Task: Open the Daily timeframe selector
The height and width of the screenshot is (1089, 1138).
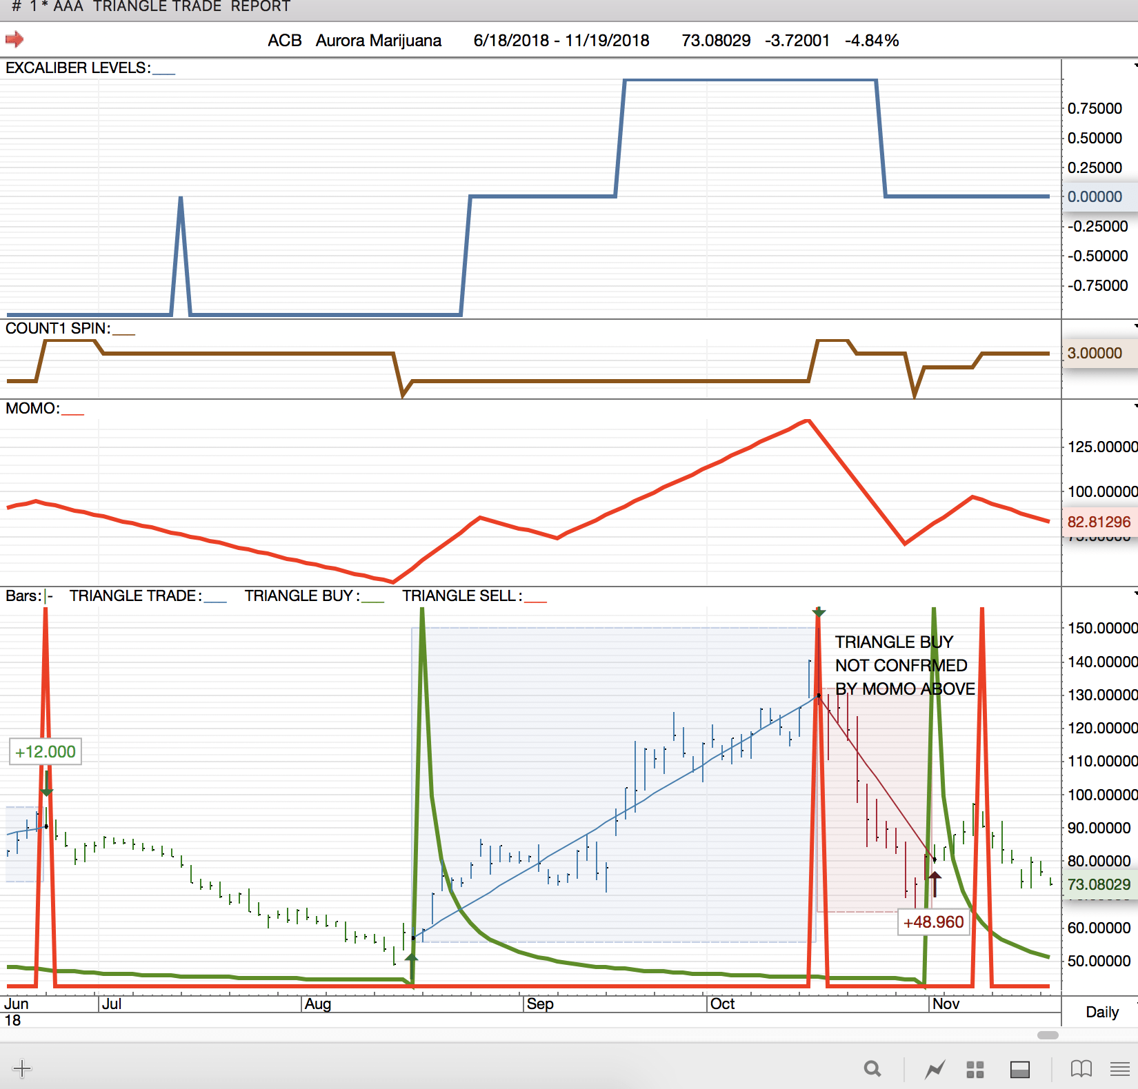Action: (x=1101, y=1012)
